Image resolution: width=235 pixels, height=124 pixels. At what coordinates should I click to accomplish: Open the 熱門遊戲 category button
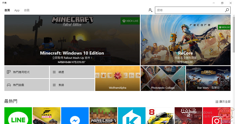(27, 85)
